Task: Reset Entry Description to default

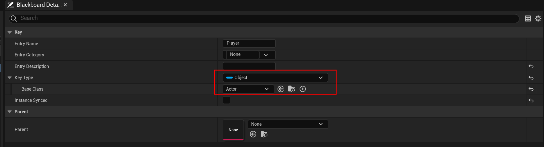Action: pyautogui.click(x=531, y=66)
